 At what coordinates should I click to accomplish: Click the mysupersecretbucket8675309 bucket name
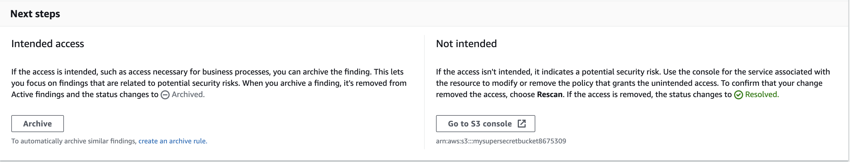pyautogui.click(x=520, y=141)
